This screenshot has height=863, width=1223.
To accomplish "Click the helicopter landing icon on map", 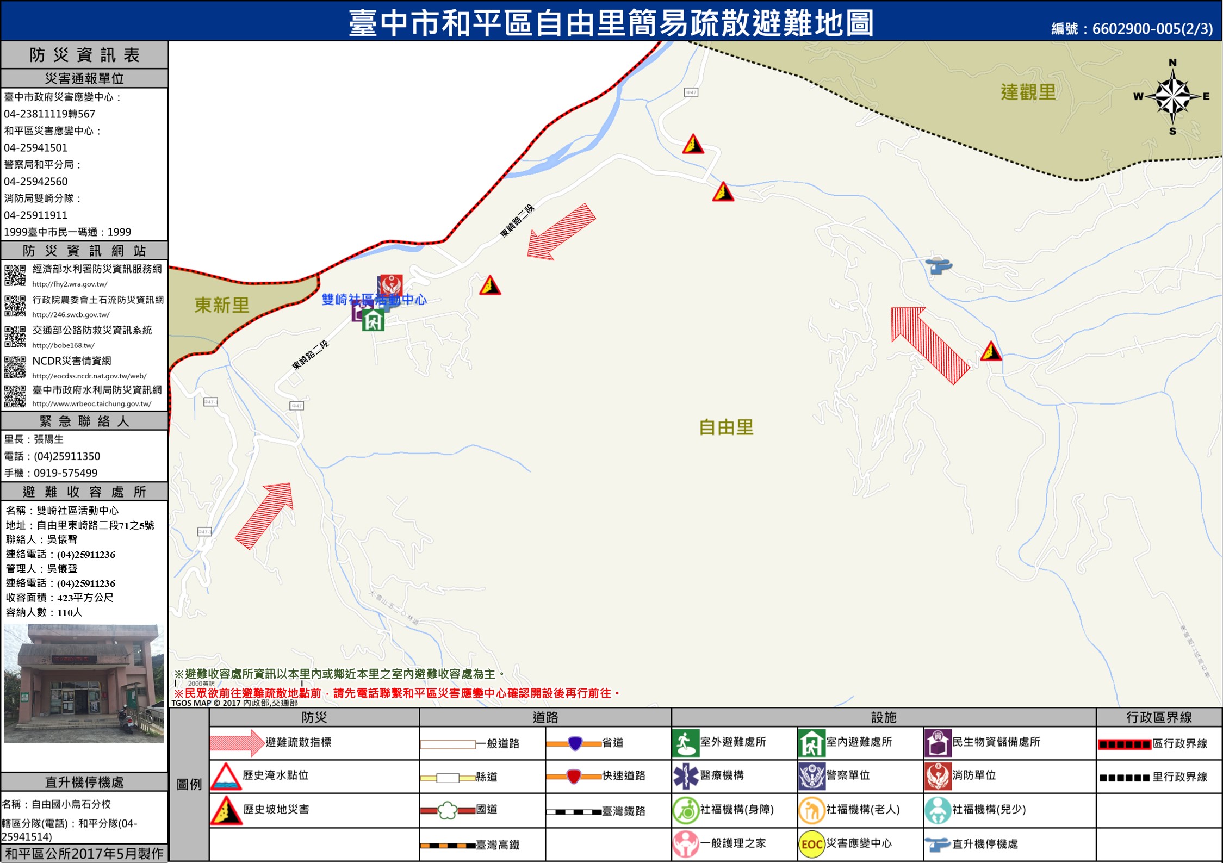I will 939,266.
